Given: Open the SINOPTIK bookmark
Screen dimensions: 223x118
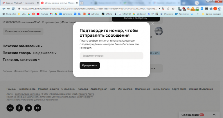Looking at the screenshot, I should click(125, 14).
